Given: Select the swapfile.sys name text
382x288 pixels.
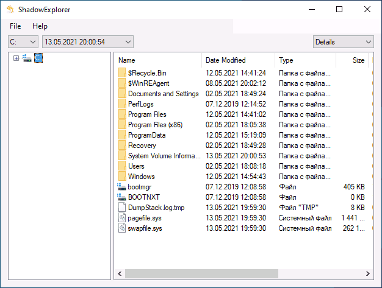Looking at the screenshot, I should (x=145, y=228).
